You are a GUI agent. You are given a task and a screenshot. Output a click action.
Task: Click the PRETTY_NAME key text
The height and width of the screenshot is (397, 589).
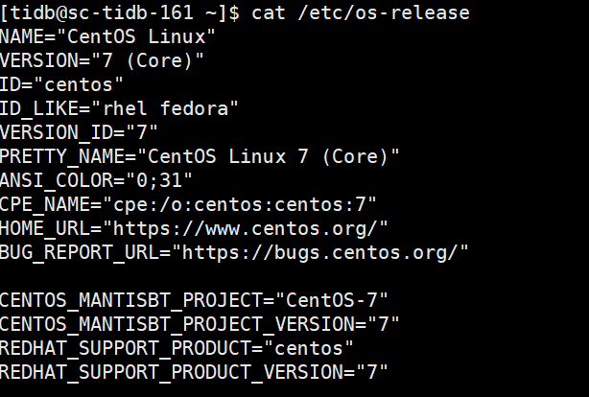(63, 156)
